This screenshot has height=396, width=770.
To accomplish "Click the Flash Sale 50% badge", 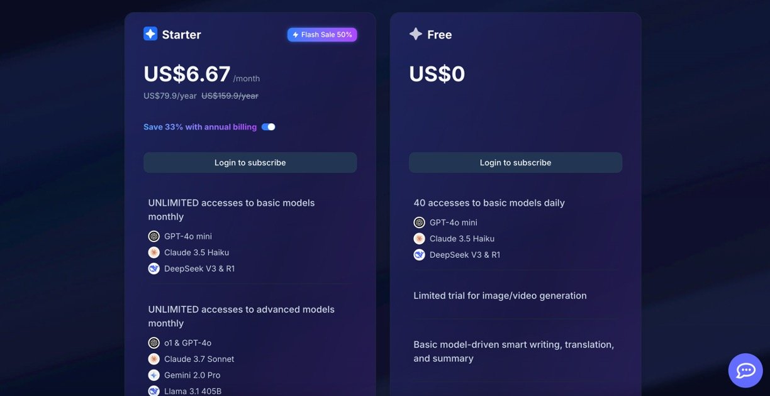I will 322,35.
